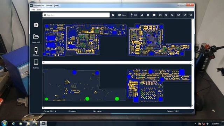Rotate the board clockwise

click(x=184, y=15)
